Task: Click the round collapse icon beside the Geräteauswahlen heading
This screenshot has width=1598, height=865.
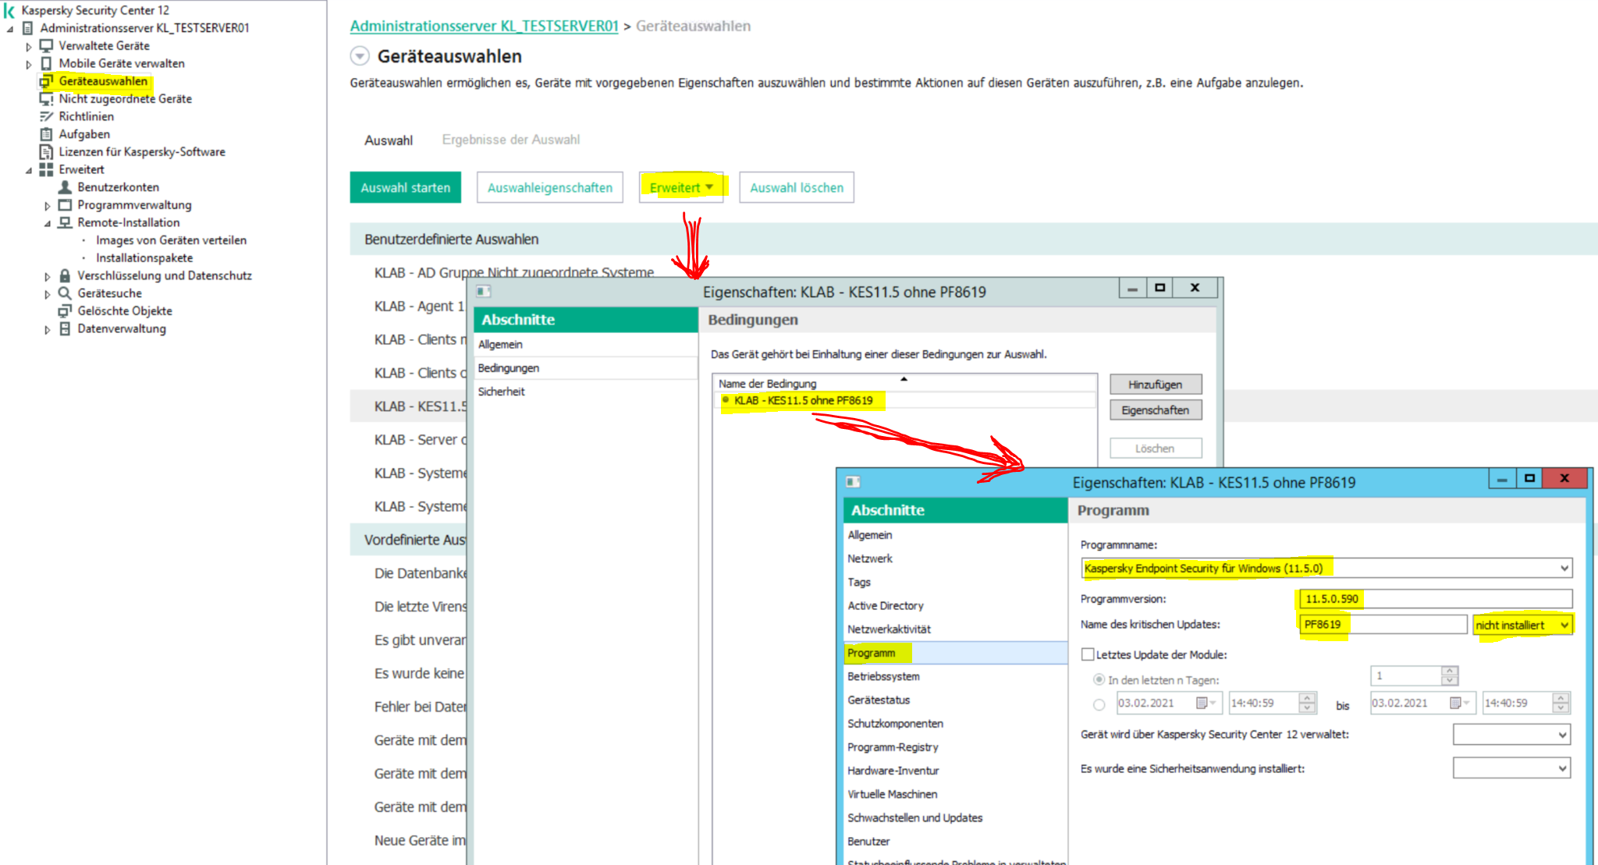Action: (359, 56)
